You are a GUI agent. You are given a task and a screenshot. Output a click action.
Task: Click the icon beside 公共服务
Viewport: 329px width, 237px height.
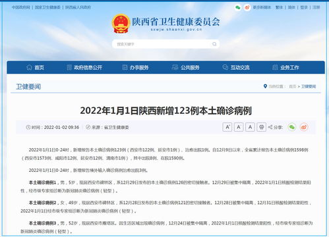(175, 67)
